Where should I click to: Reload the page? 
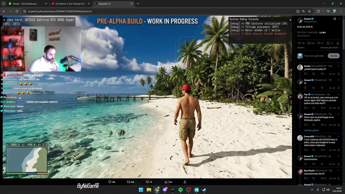click(17, 11)
